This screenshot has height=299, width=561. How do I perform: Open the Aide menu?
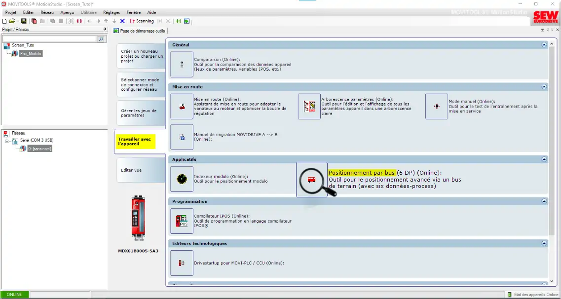pos(151,12)
